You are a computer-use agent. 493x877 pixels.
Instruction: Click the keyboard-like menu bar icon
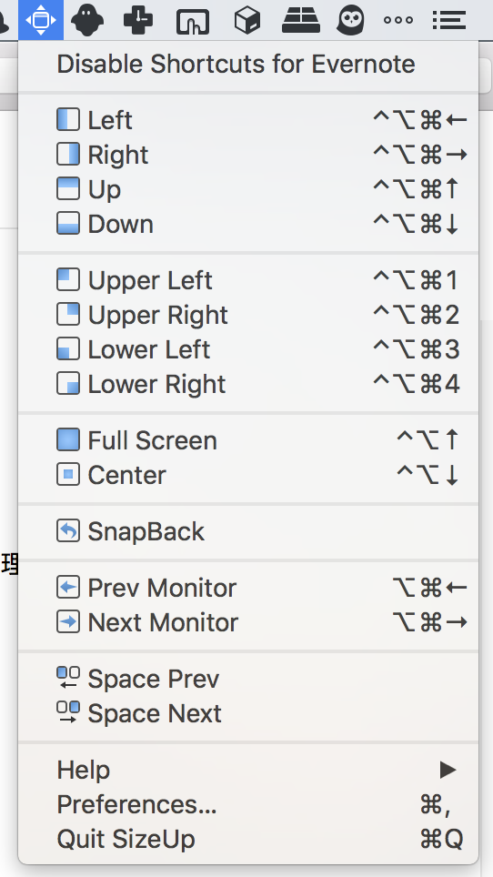coord(301,20)
